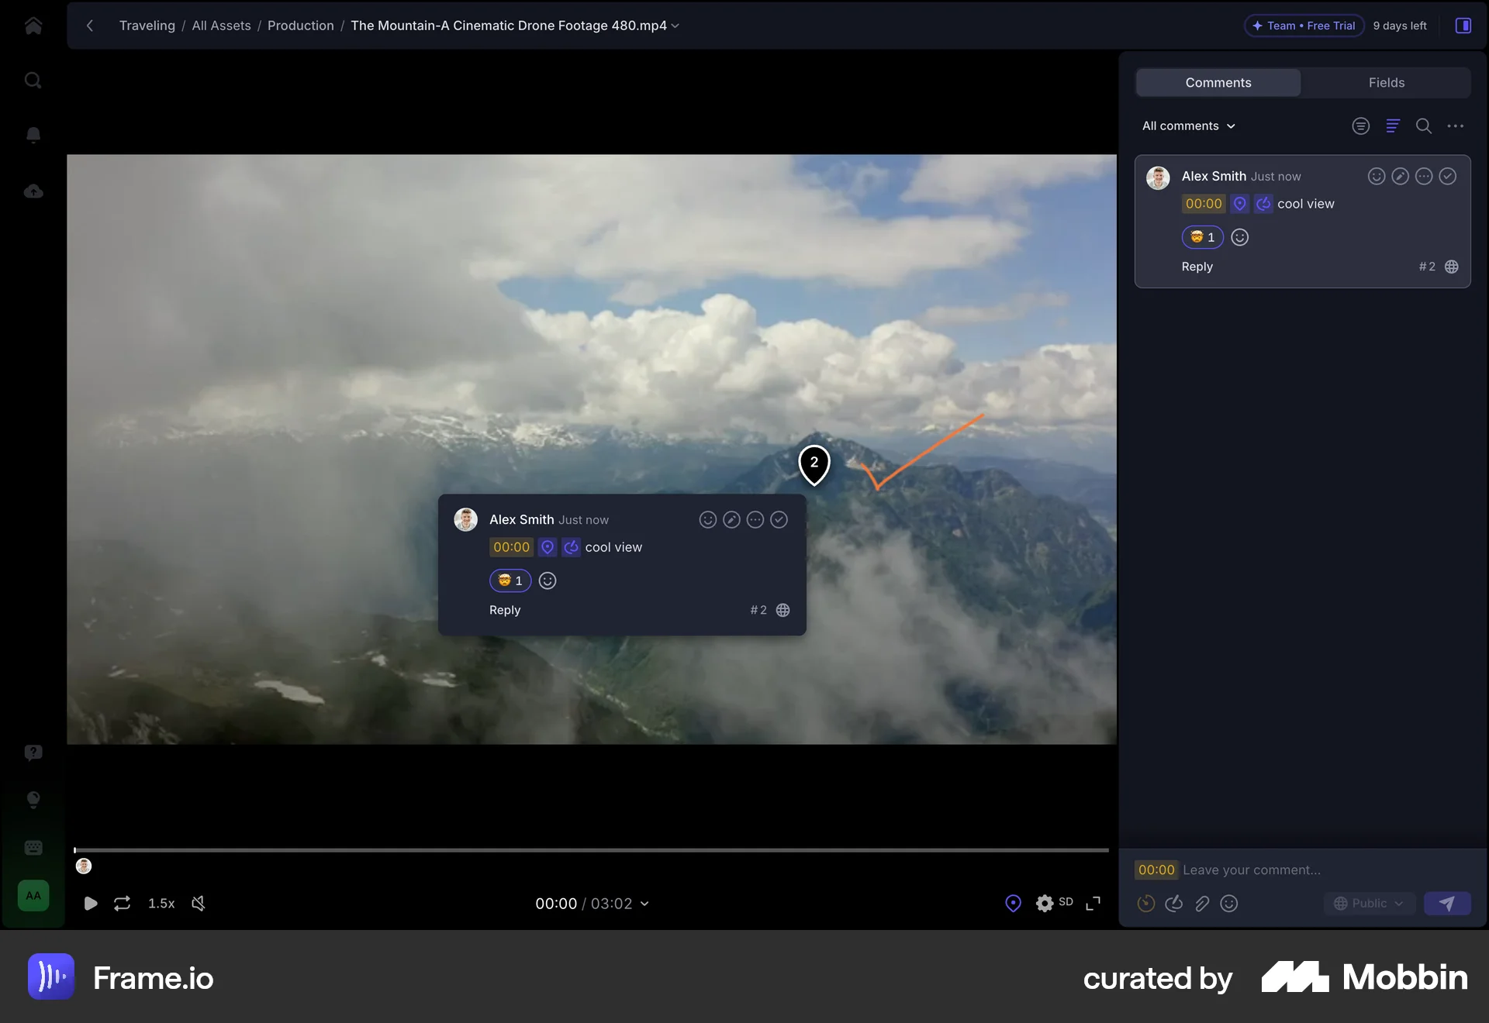Navigate to Production in the breadcrumb
The height and width of the screenshot is (1023, 1489).
[x=300, y=26]
